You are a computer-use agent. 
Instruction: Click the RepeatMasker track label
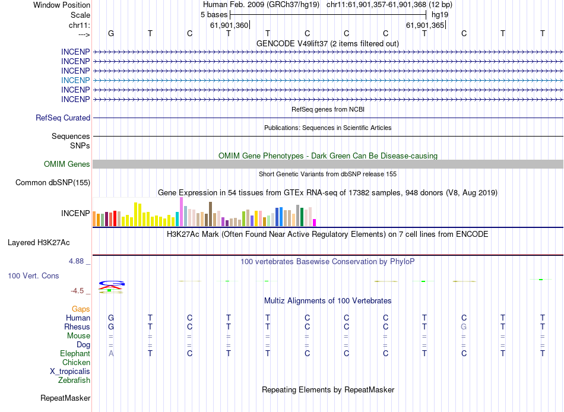(x=65, y=398)
